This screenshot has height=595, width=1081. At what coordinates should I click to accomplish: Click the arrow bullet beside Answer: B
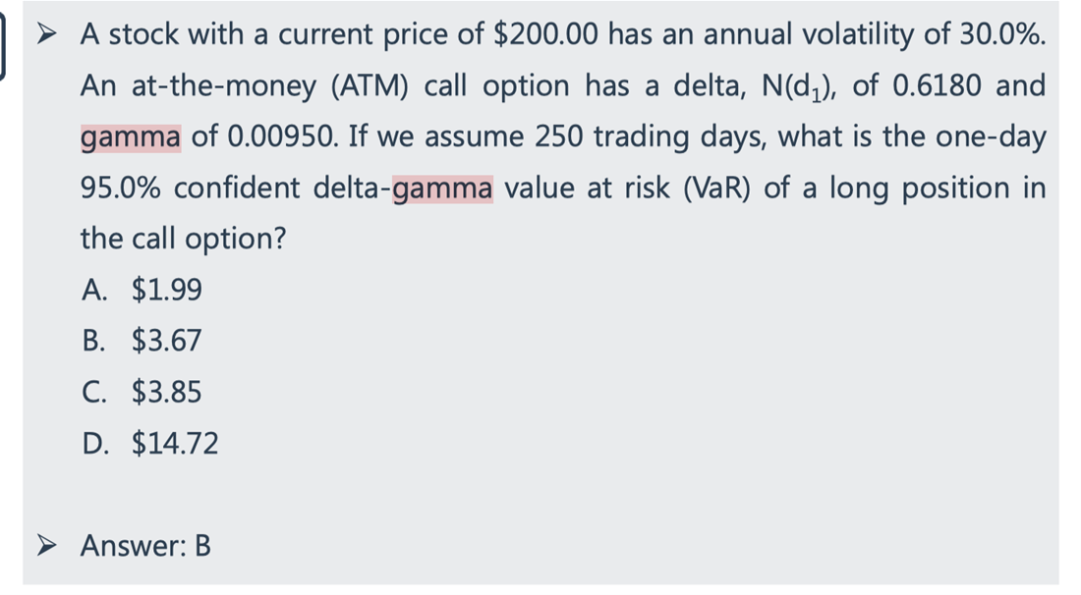click(47, 546)
